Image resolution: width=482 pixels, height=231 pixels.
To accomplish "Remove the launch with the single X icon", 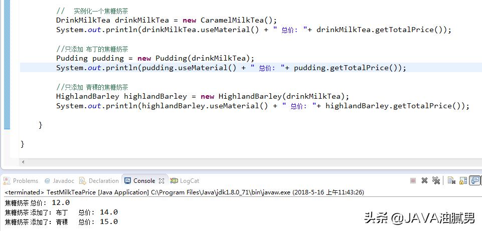I will 424,180.
